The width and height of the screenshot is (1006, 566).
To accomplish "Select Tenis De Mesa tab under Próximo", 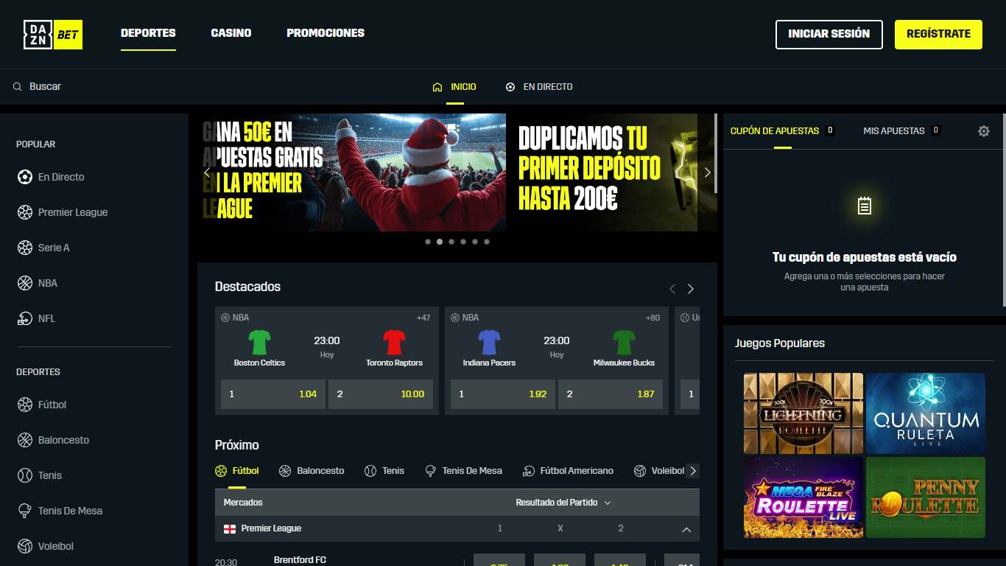I will [464, 470].
